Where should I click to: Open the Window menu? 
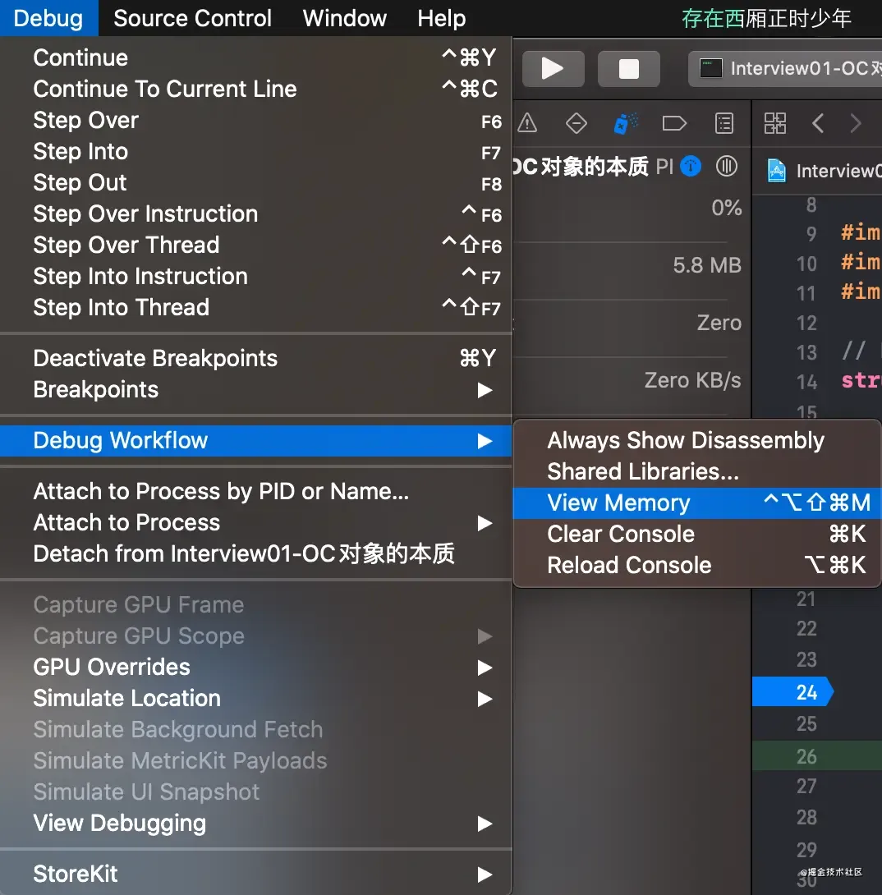click(344, 18)
